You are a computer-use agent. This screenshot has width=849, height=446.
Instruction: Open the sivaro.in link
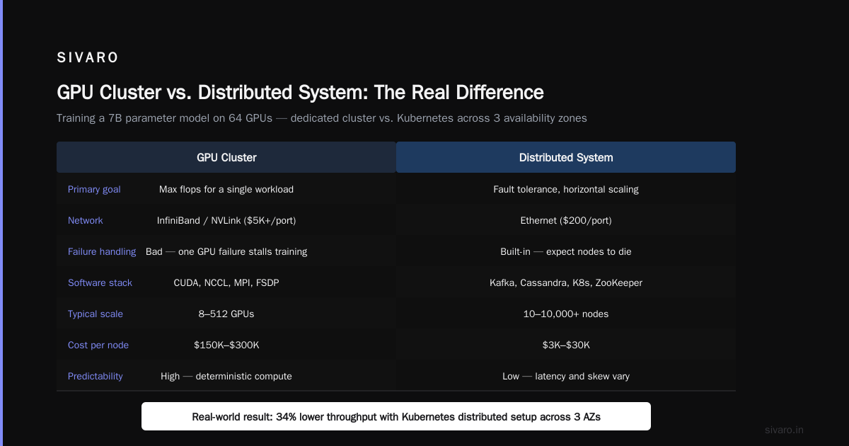(785, 430)
